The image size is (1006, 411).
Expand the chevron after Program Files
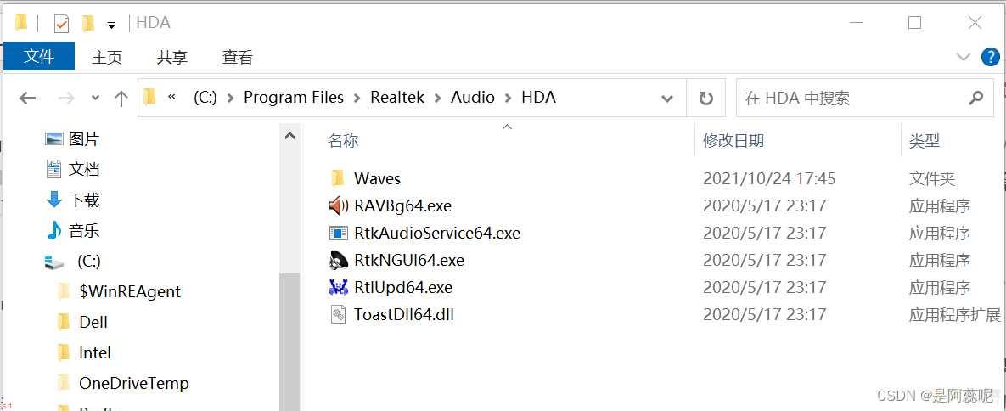[x=357, y=98]
